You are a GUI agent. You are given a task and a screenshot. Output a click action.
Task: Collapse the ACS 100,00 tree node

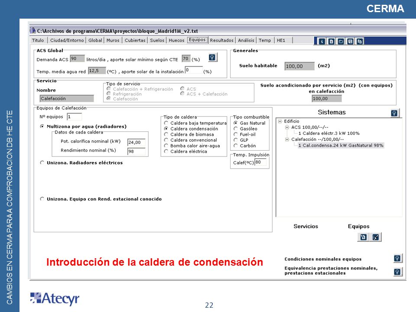click(287, 127)
